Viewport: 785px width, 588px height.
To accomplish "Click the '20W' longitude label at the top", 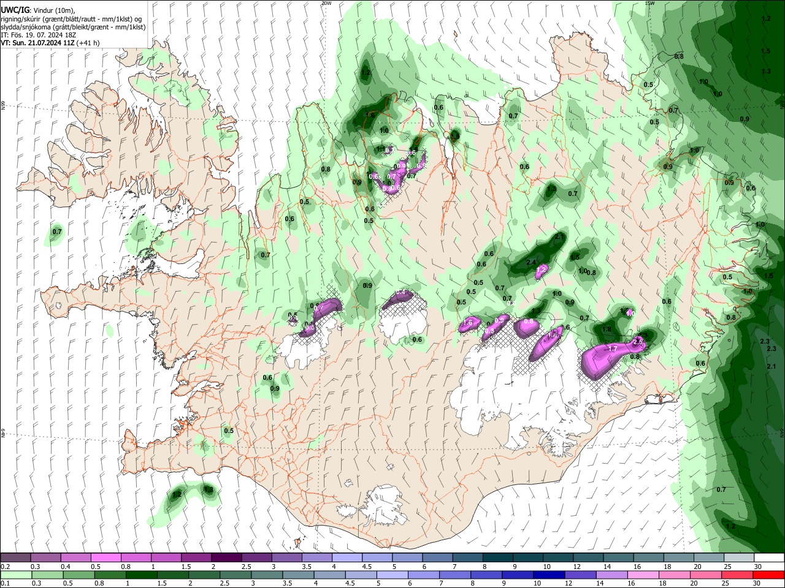I will 326,3.
